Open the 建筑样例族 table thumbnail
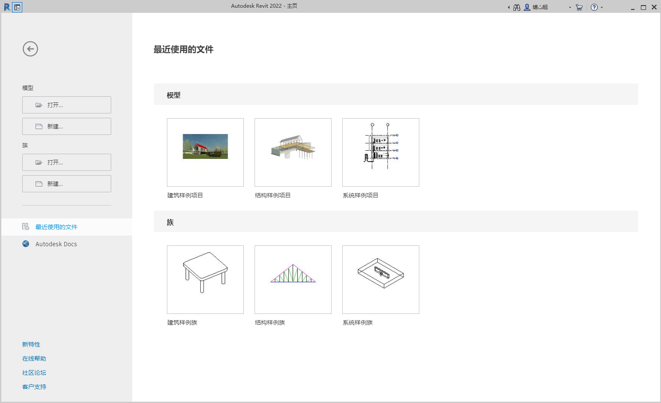 point(205,280)
